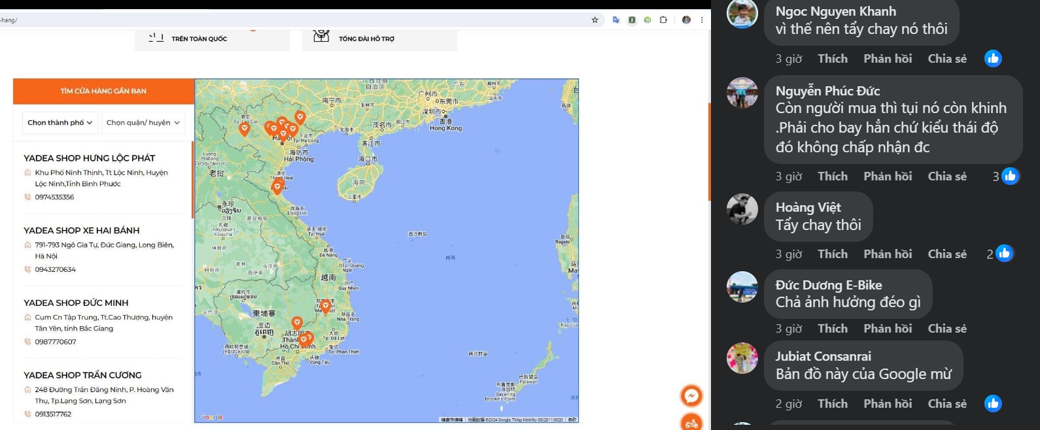Open the orange Messenger chat bubble
This screenshot has height=430, width=1040.
pos(691,395)
